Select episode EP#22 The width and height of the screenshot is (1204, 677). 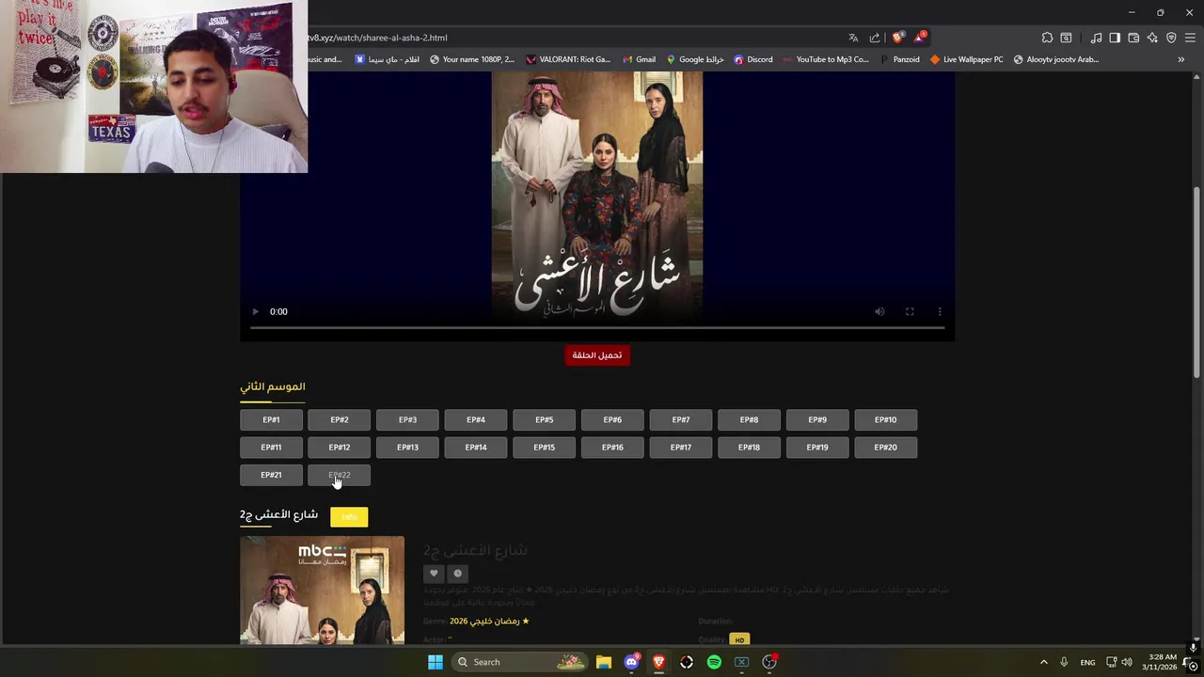(340, 475)
